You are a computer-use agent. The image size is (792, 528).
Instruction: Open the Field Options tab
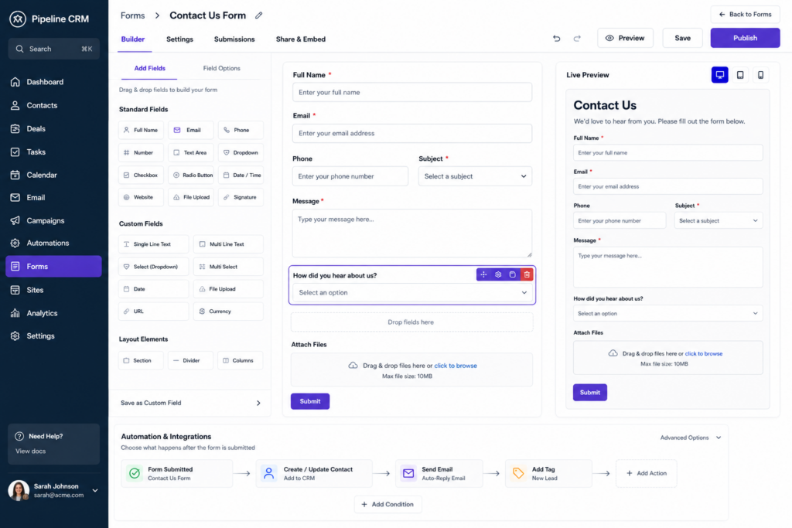222,68
